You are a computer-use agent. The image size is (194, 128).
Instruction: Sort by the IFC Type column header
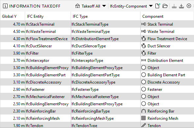point(106,16)
